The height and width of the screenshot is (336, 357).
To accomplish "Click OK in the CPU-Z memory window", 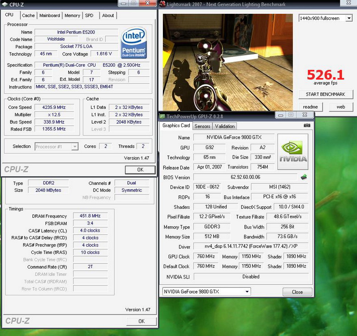I will pyautogui.click(x=141, y=321).
